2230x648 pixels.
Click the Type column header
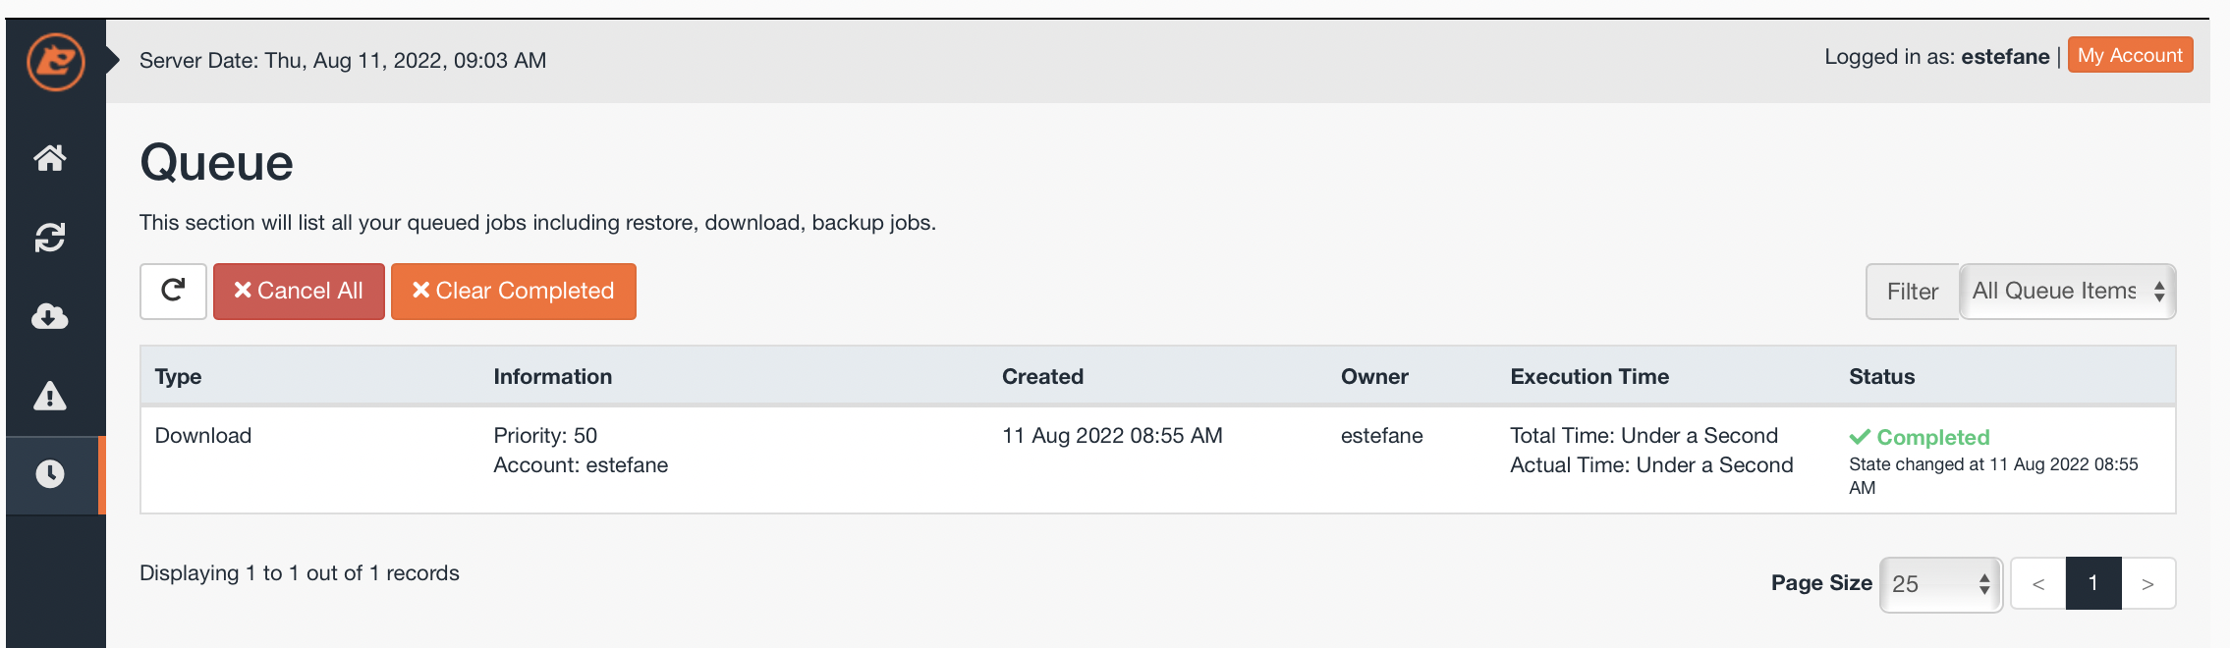click(178, 376)
